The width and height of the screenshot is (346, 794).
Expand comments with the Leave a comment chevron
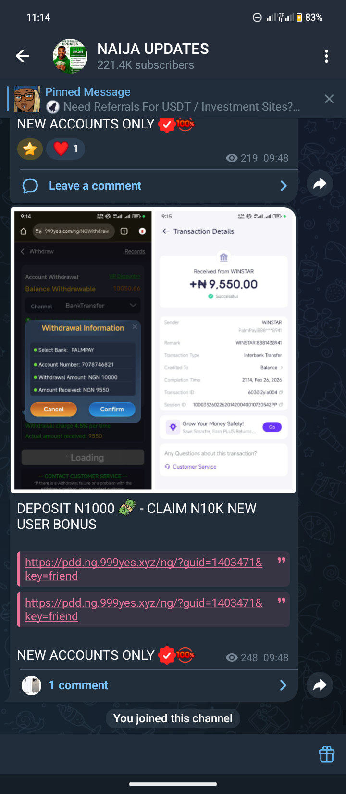(x=284, y=186)
